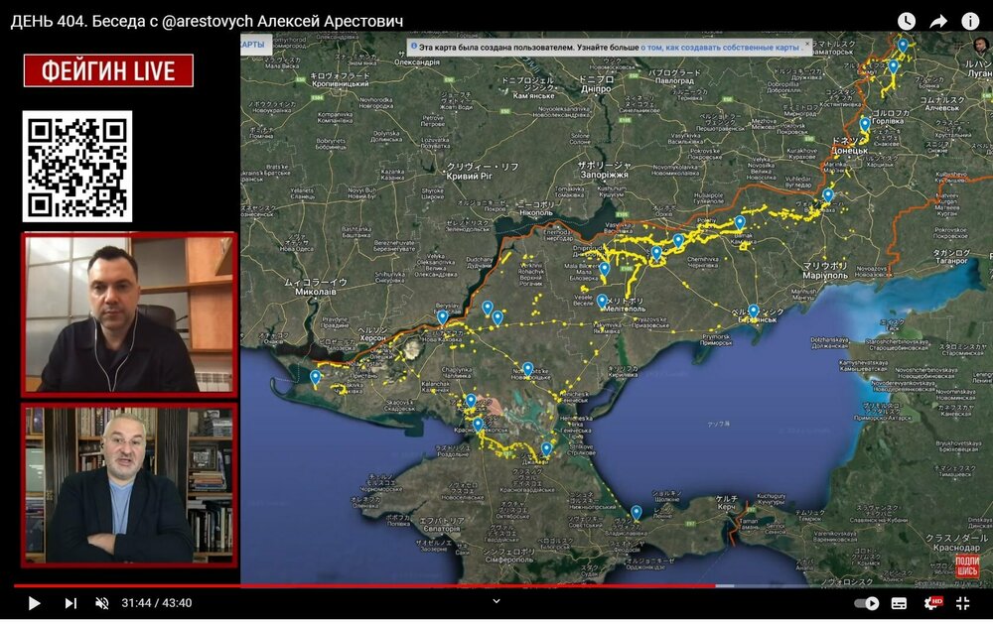
Task: Seek on the red video progress bar
Action: [397, 585]
